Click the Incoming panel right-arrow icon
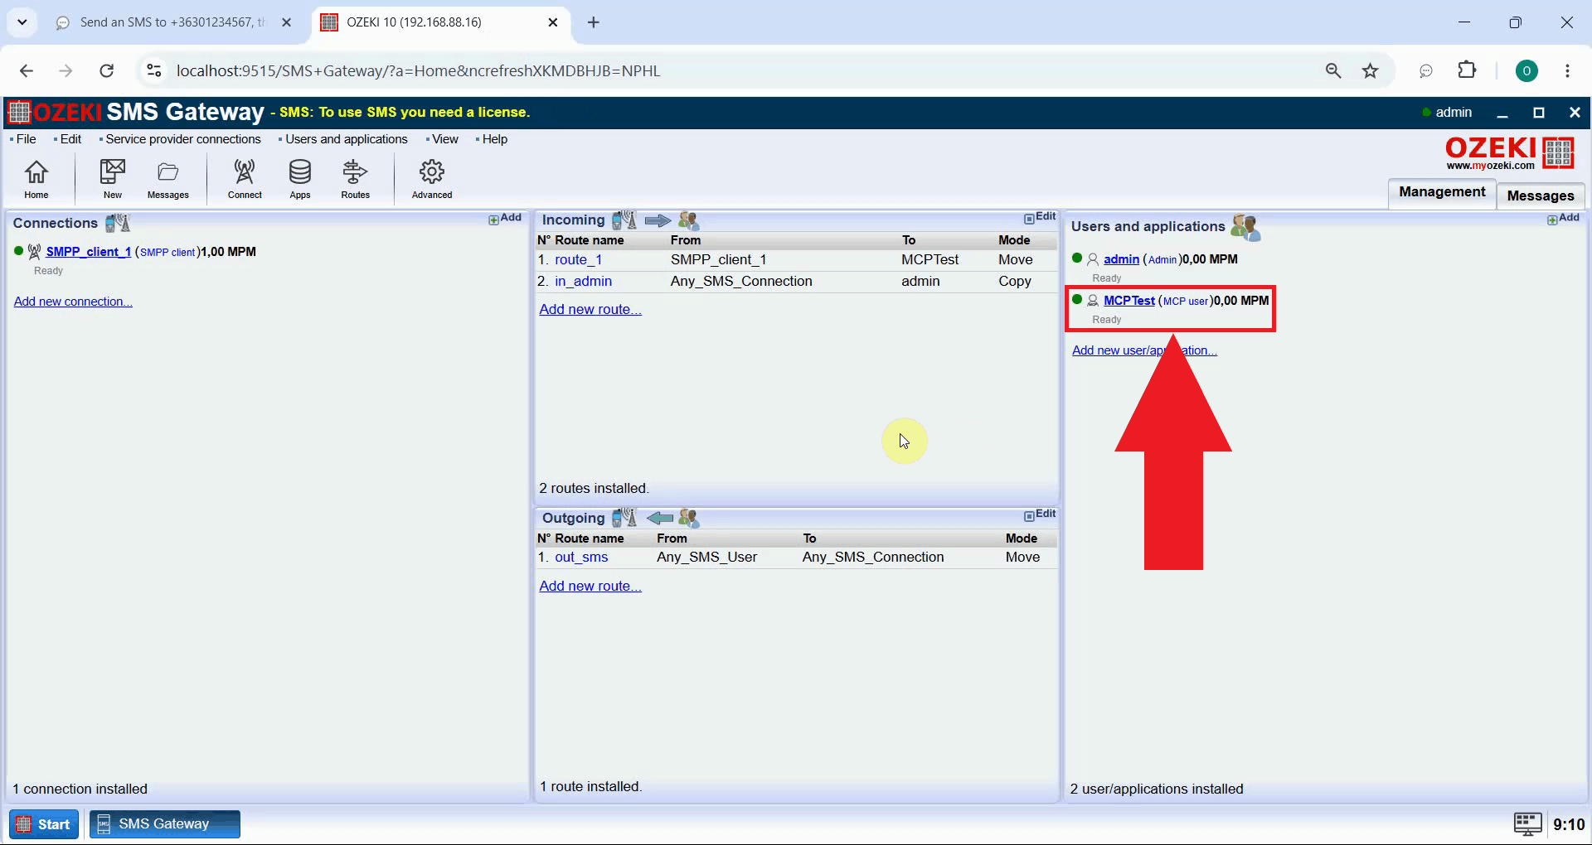 [x=658, y=220]
